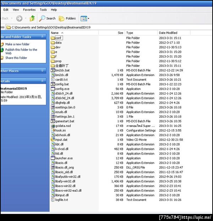Select the gcidata.nsd file icon
Viewport: 213px width, 221px height.
click(53, 126)
